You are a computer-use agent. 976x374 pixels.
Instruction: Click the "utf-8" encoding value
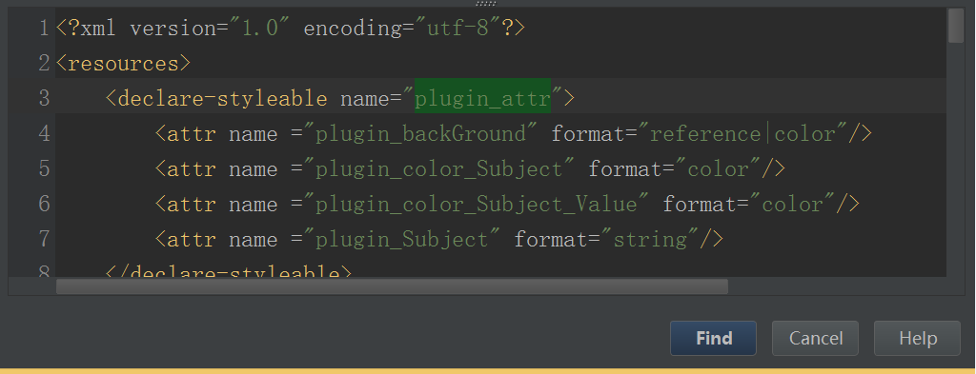458,29
